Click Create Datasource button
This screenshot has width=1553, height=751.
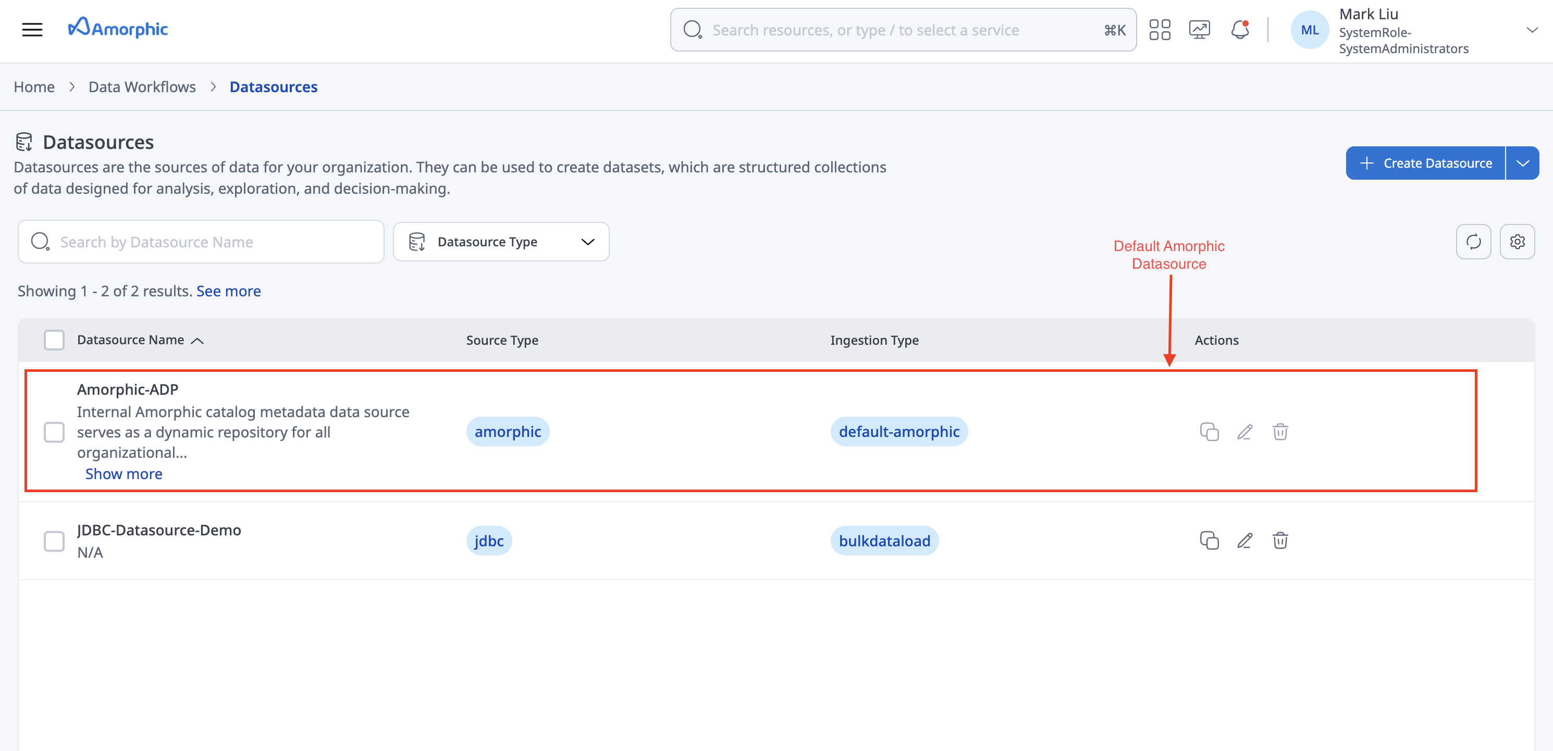(x=1425, y=163)
